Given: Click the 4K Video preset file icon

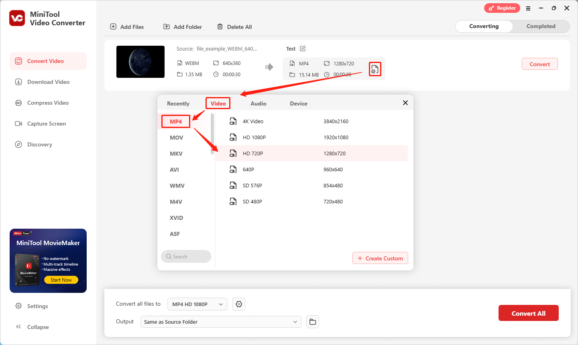Looking at the screenshot, I should [233, 121].
